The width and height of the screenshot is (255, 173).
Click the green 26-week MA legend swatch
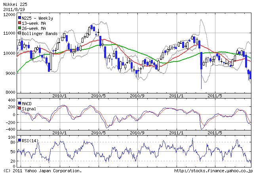[x=19, y=28]
